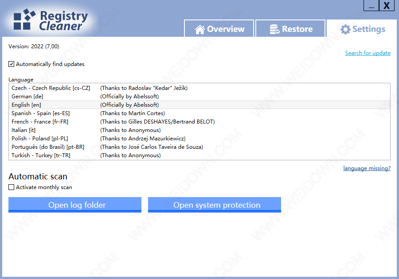Select Polish - Poland [pl-PL] language
This screenshot has width=399, height=279.
199,138
